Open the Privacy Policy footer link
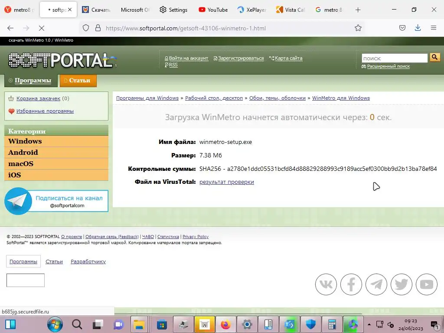Image resolution: width=444 pixels, height=333 pixels. [196, 237]
